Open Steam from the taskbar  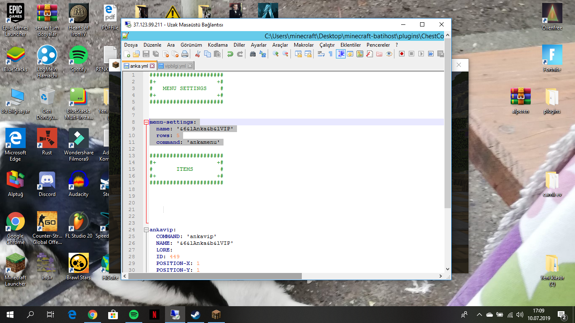point(195,314)
